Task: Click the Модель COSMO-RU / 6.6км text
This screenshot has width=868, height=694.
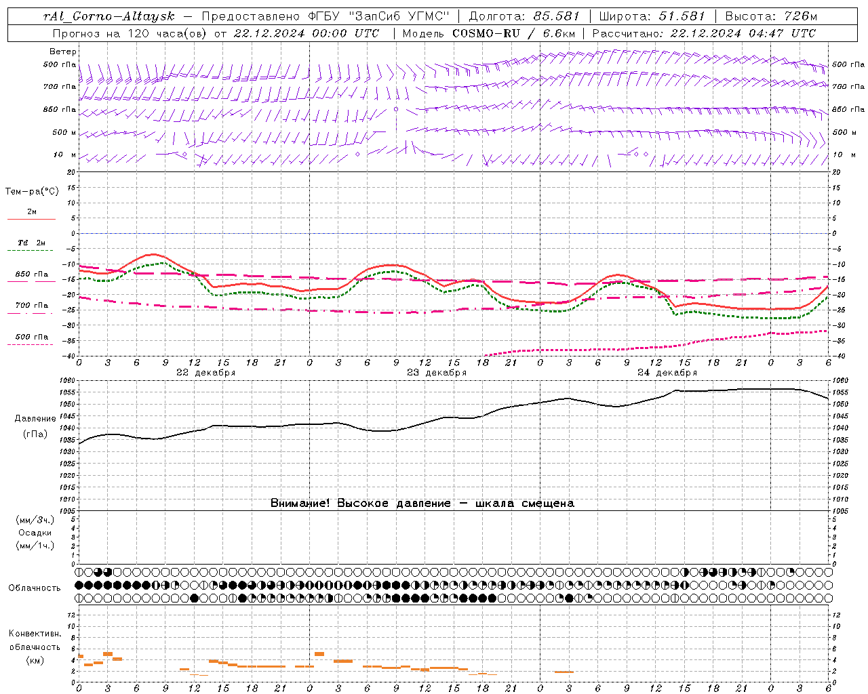Action: 489,33
